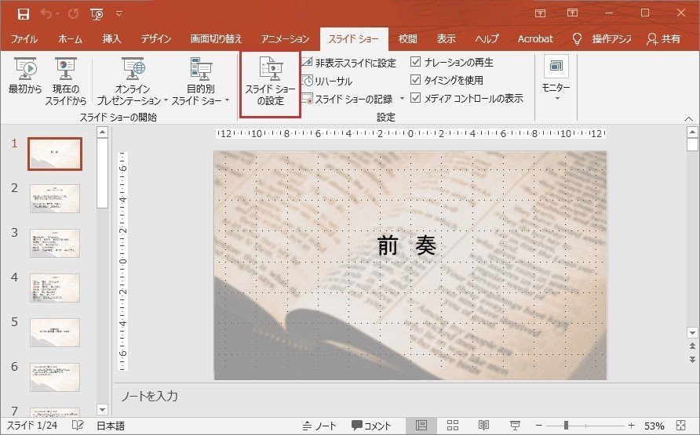The width and height of the screenshot is (700, 435).
Task: Click thumbnail pane scroll up arrow
Action: point(102,132)
